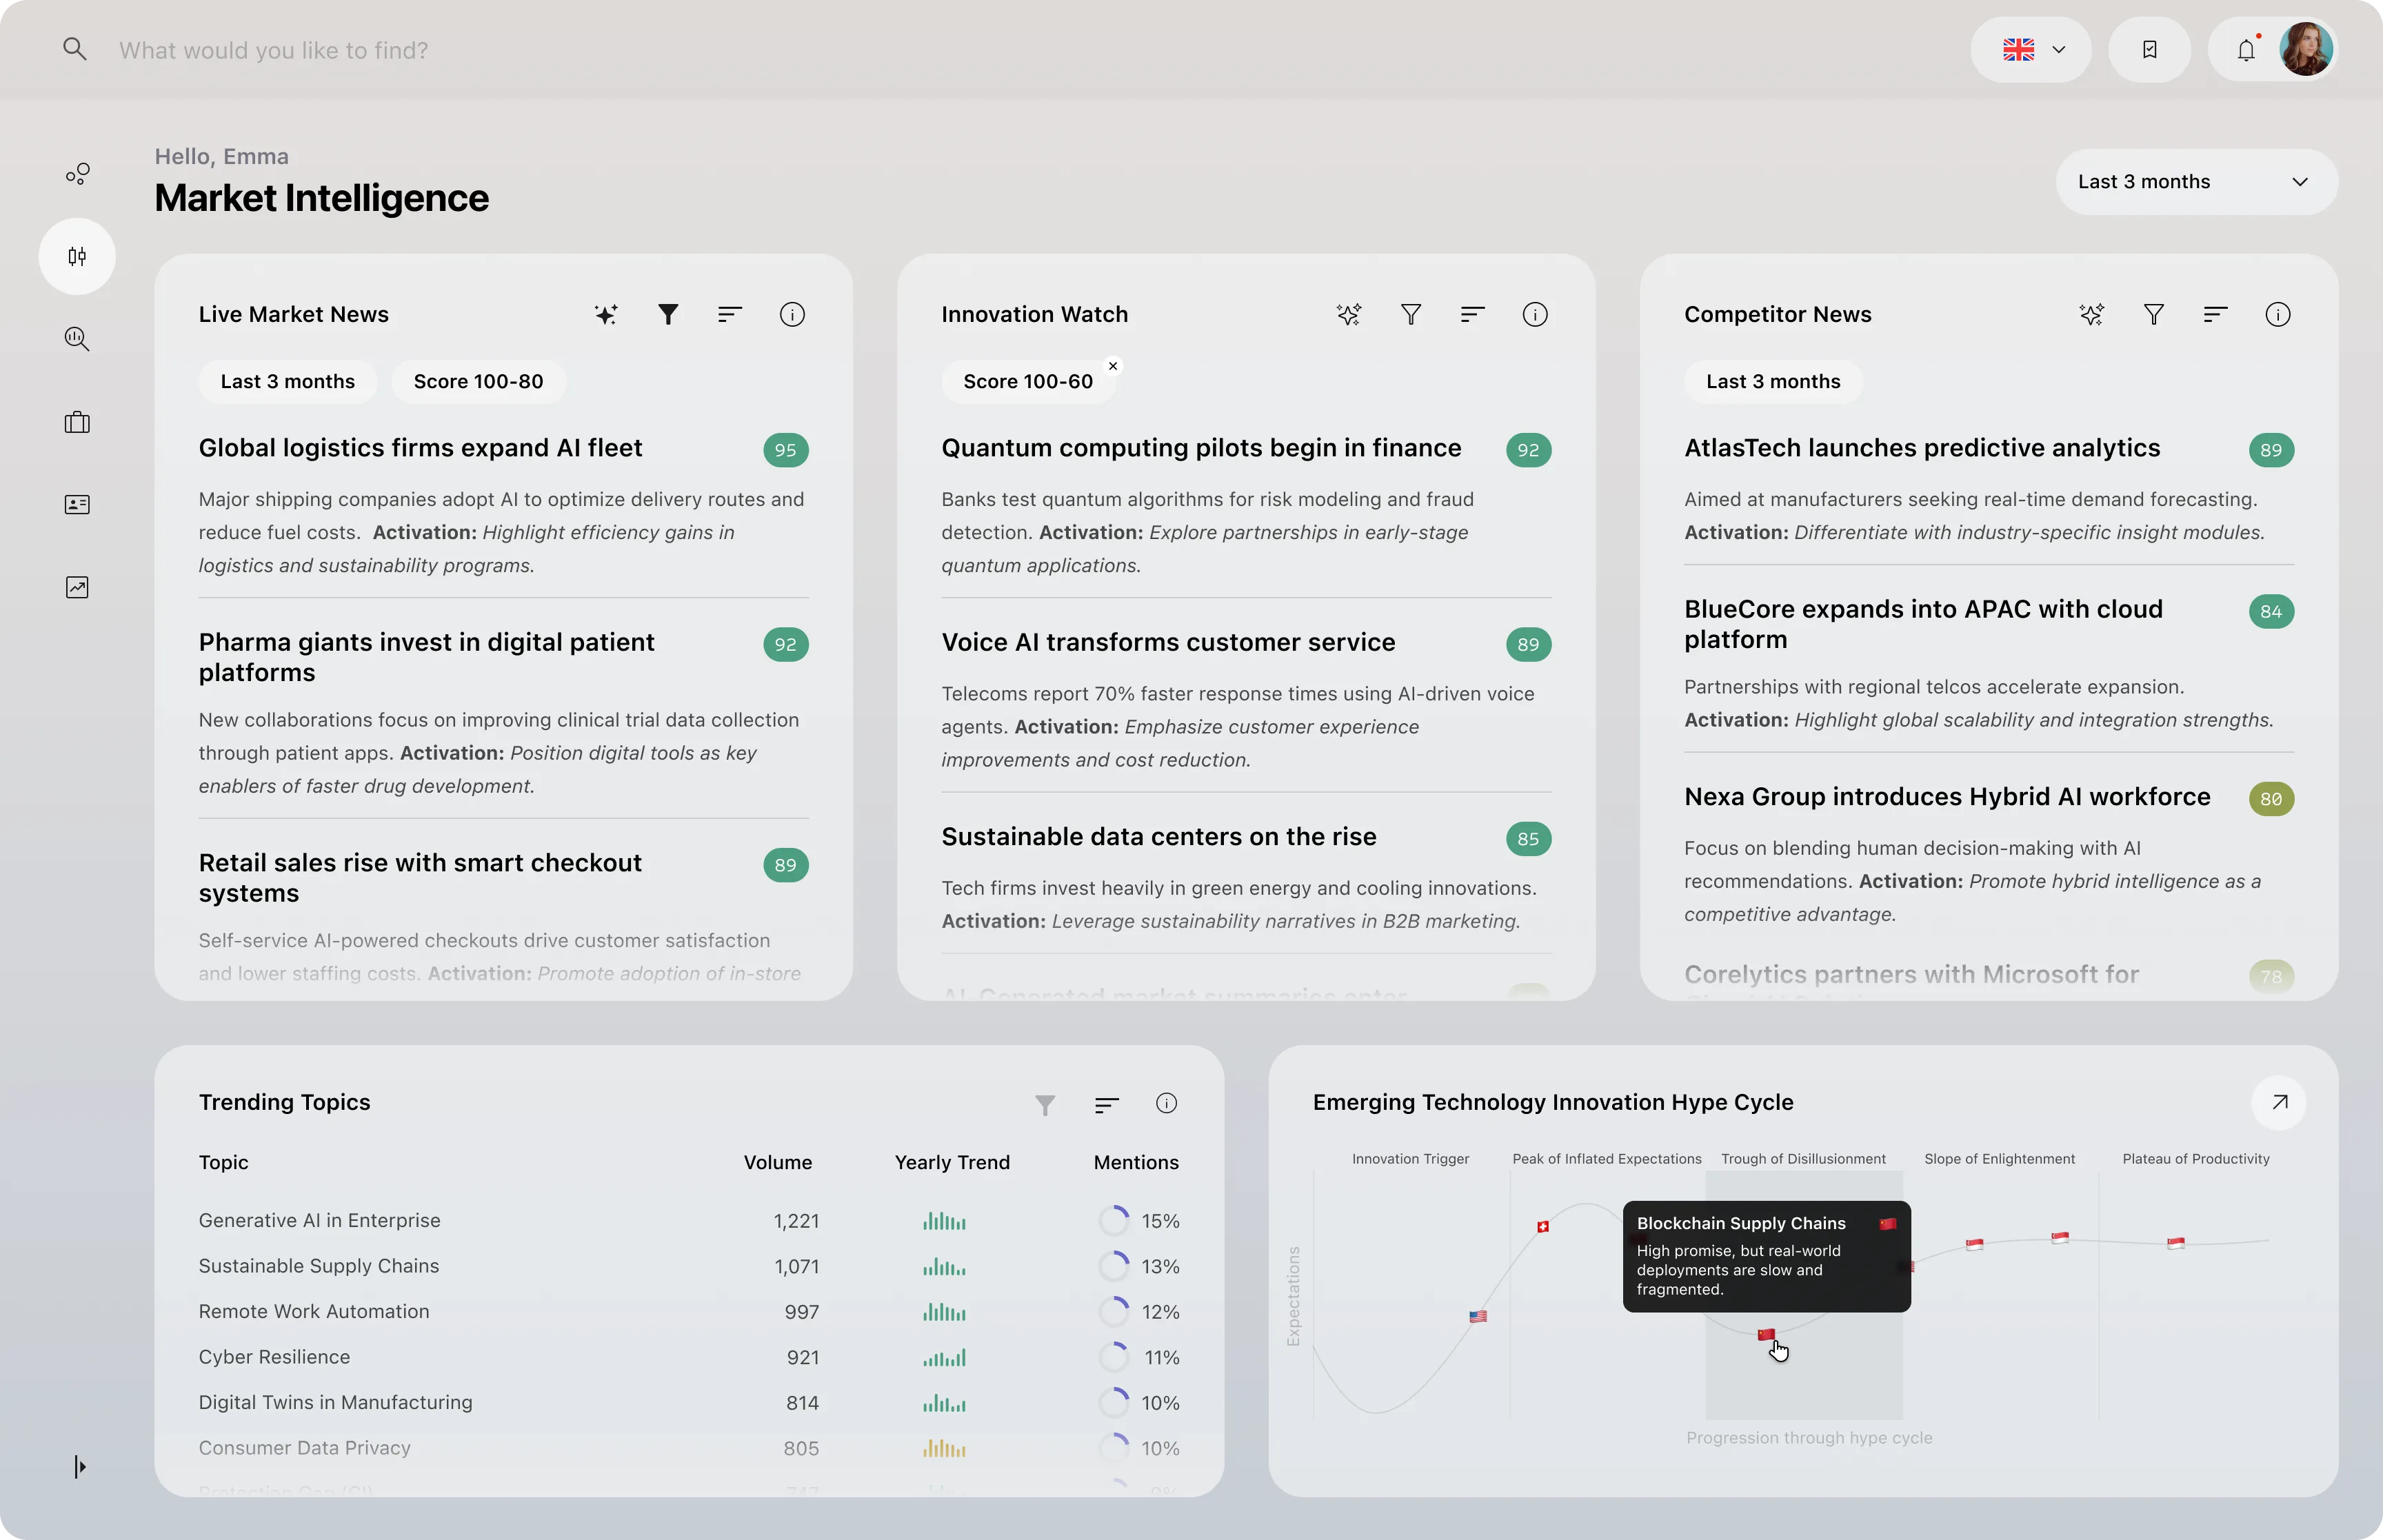Image resolution: width=2383 pixels, height=1540 pixels.
Task: Select the trend chart icon in sidebar
Action: (x=77, y=587)
